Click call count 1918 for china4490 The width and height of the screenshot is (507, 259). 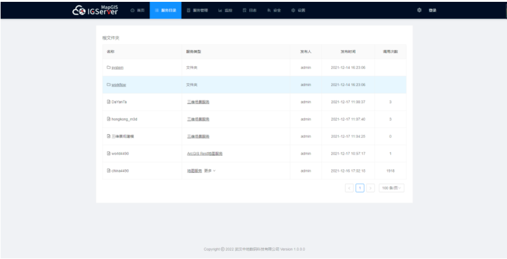pyautogui.click(x=390, y=171)
